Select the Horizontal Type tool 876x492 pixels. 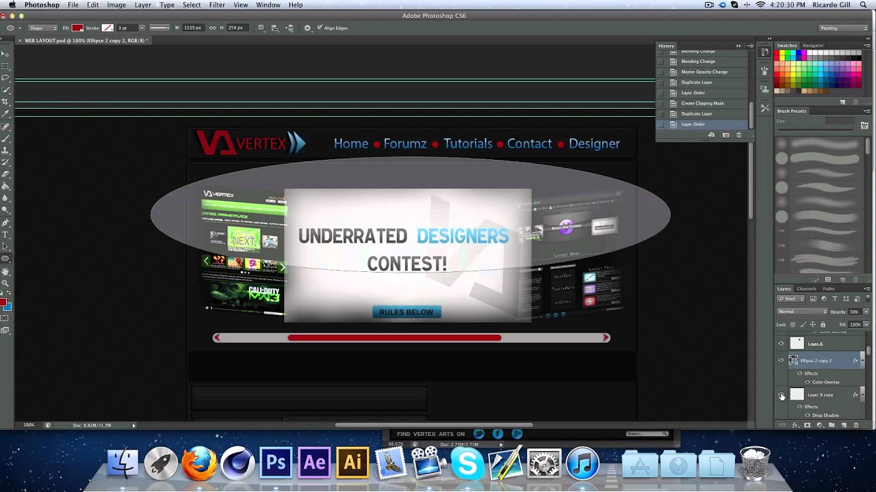pos(5,234)
